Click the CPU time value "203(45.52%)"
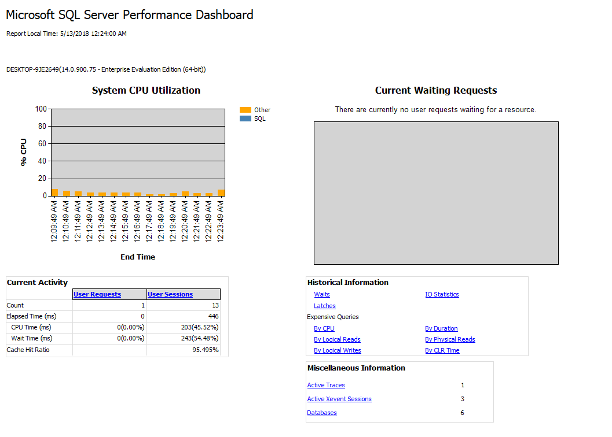The width and height of the screenshot is (612, 437). coord(200,327)
